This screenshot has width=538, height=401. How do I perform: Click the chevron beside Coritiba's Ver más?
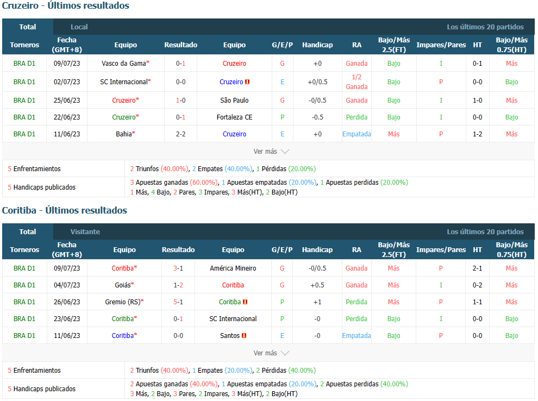285,353
